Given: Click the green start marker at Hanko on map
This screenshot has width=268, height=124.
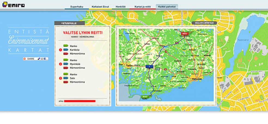Looking at the screenshot, I should click(x=145, y=96).
